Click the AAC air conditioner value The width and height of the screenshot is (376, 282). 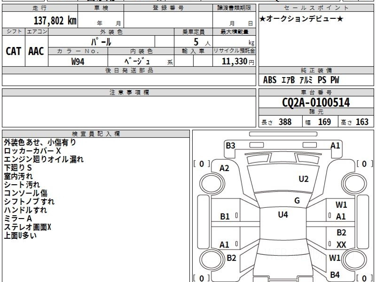tap(36, 51)
